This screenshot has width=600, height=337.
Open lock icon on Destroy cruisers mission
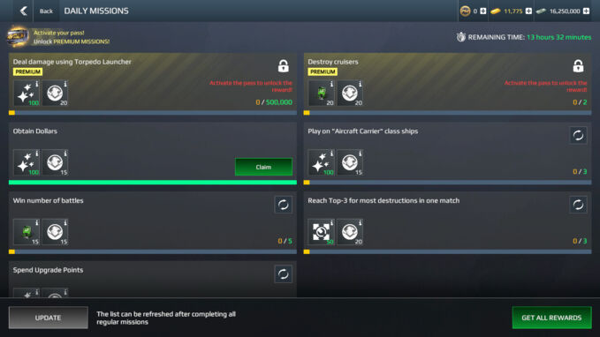click(578, 65)
